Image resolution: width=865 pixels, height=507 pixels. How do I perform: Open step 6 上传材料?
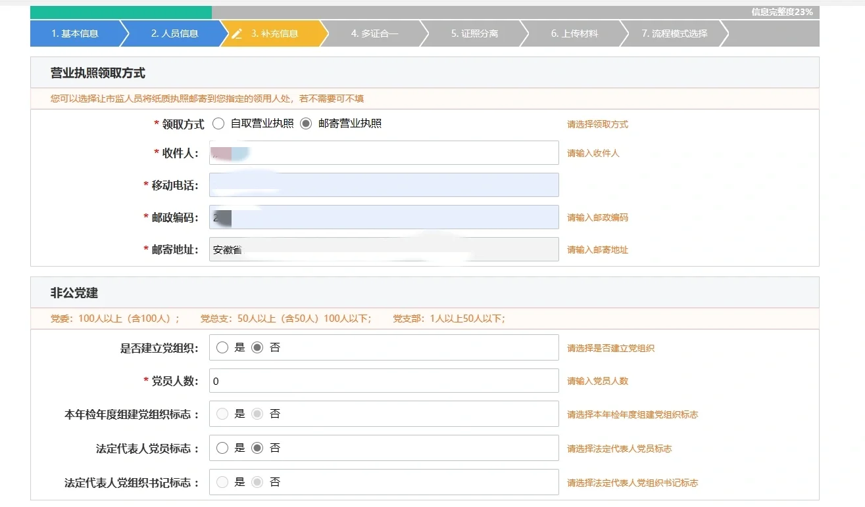point(574,33)
